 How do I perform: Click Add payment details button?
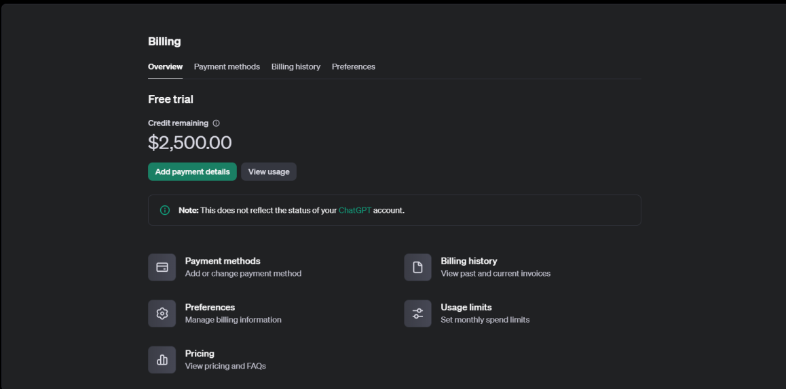(193, 171)
